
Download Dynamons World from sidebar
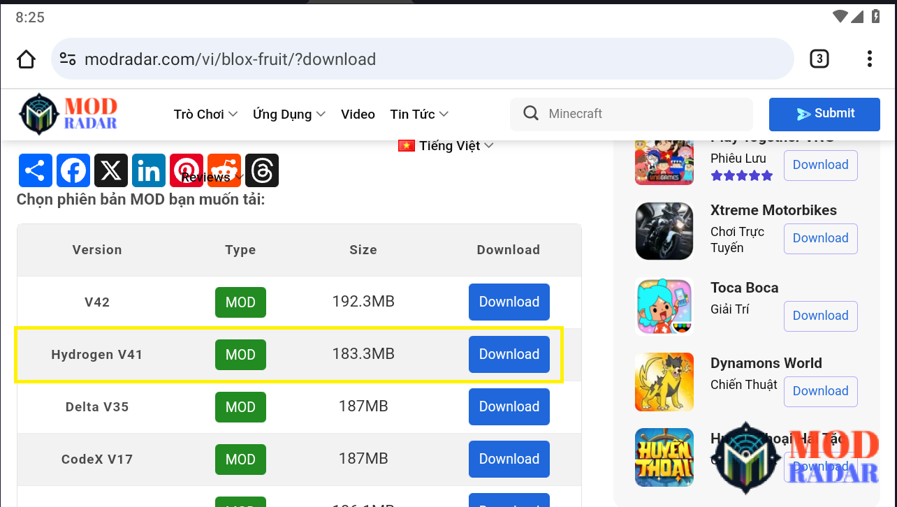coord(820,391)
